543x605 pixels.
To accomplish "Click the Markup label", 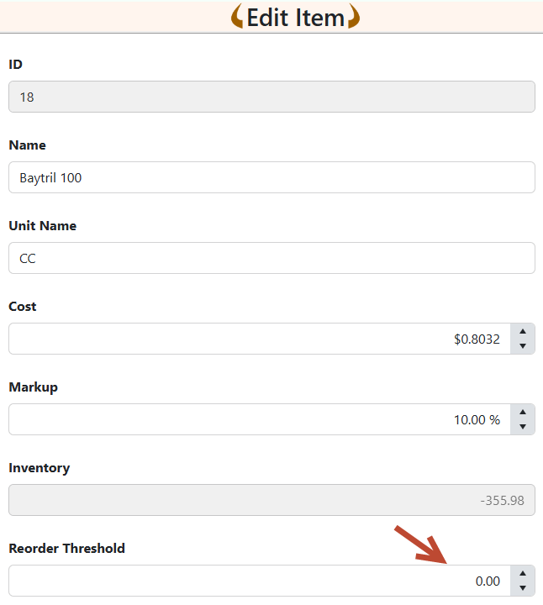I will tap(33, 387).
